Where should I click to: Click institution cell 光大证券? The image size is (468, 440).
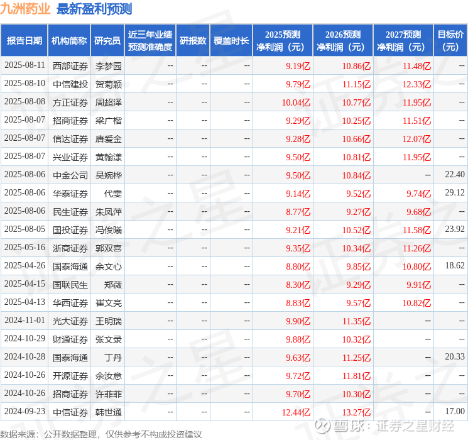(70, 321)
